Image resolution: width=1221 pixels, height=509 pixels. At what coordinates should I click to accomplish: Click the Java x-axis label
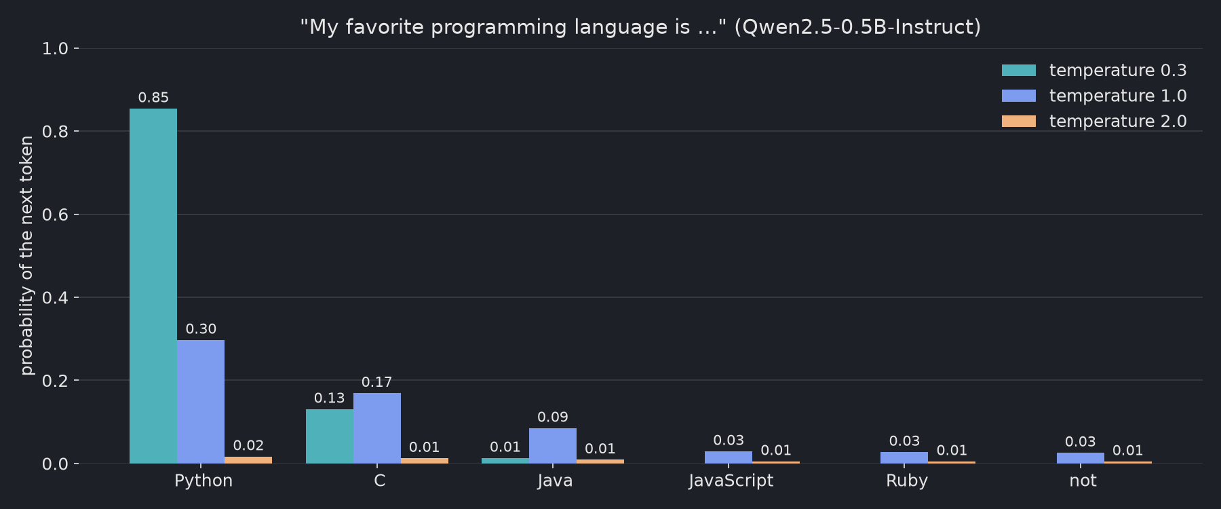(555, 481)
